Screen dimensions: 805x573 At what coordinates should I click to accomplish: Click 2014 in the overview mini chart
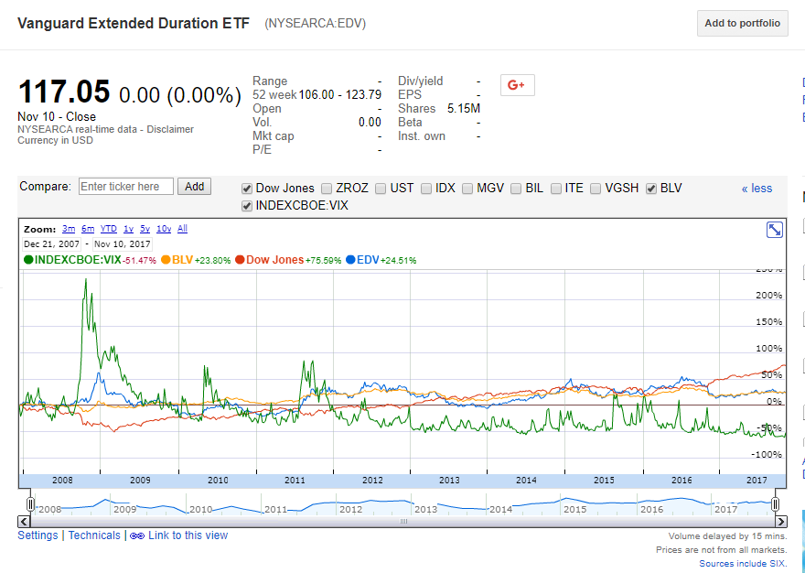[500, 510]
